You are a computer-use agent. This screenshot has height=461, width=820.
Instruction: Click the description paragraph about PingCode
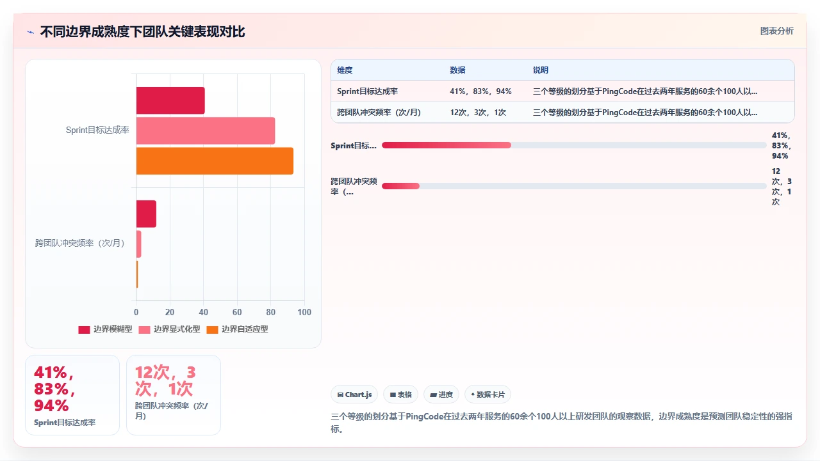tap(561, 423)
